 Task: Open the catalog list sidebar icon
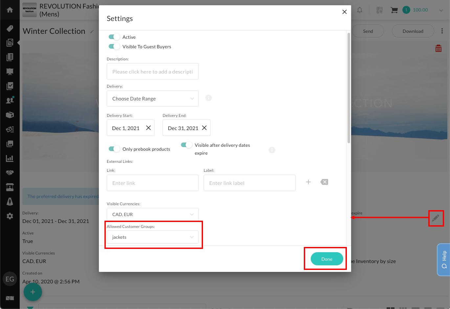(x=10, y=57)
